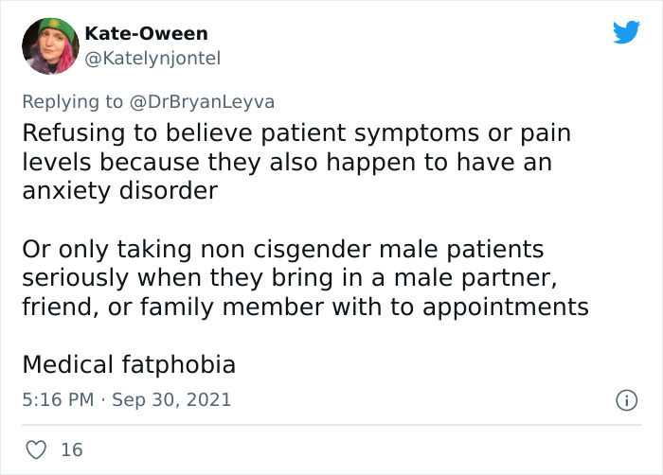
Task: Open Kate-Oween's profile picture
Action: (x=50, y=44)
